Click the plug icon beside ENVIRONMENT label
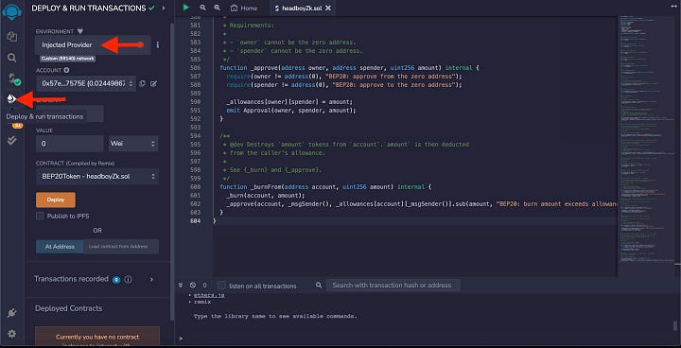 [x=80, y=31]
